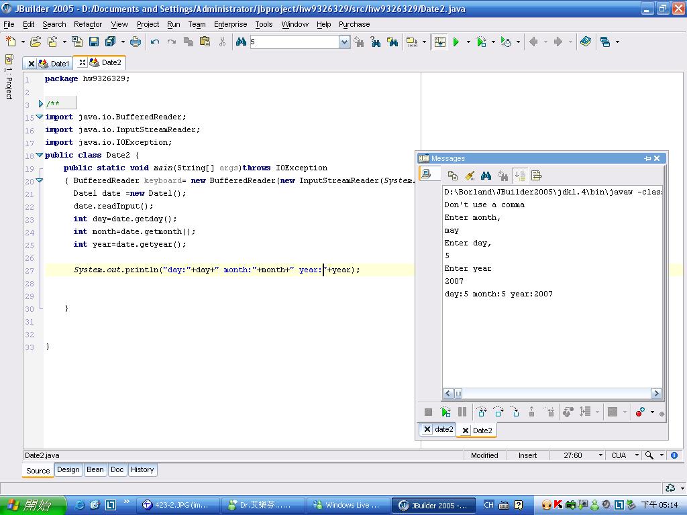Click the Search Again binoculars icon
The width and height of the screenshot is (687, 515).
[359, 42]
